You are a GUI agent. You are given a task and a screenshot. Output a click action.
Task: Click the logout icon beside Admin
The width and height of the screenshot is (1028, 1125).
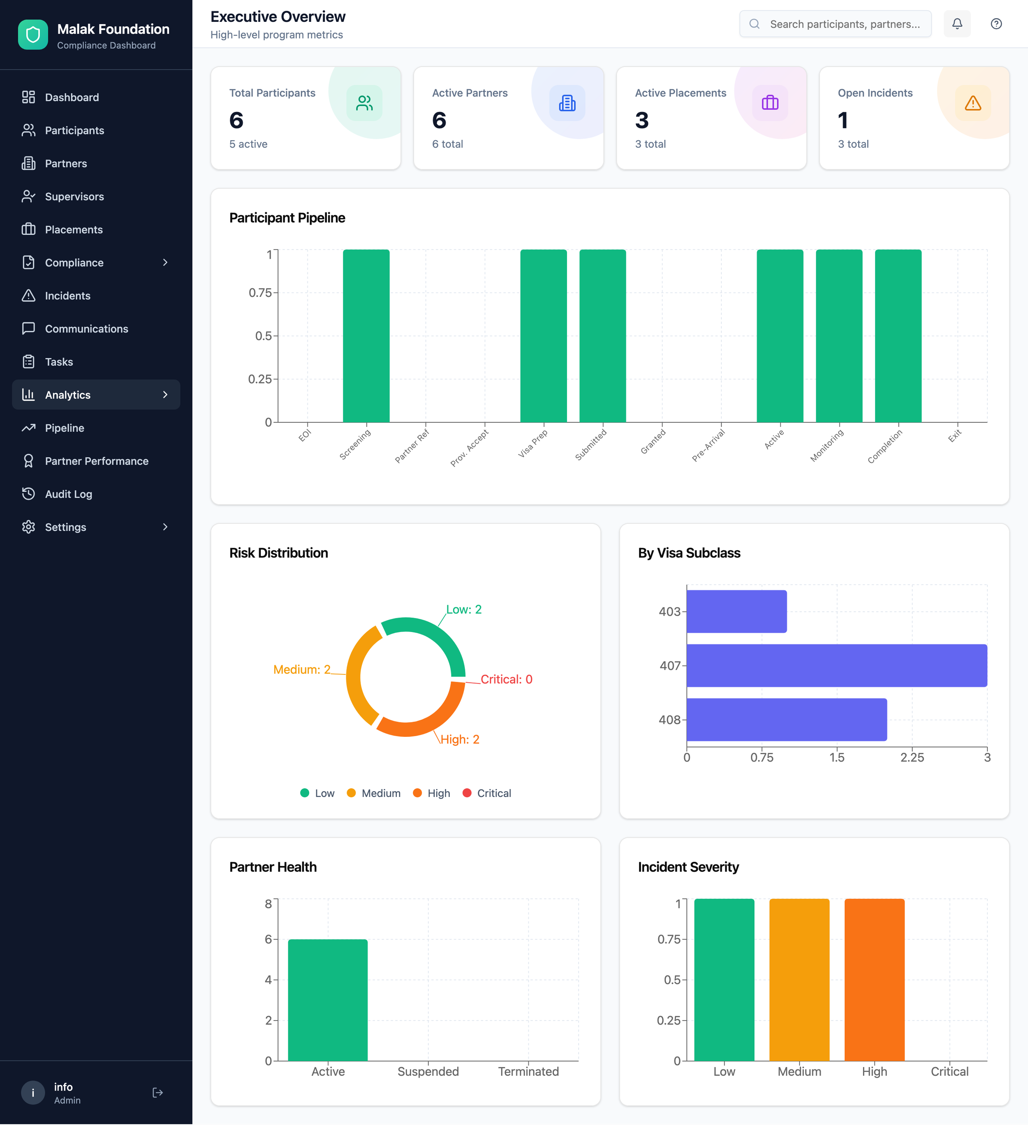[157, 1092]
